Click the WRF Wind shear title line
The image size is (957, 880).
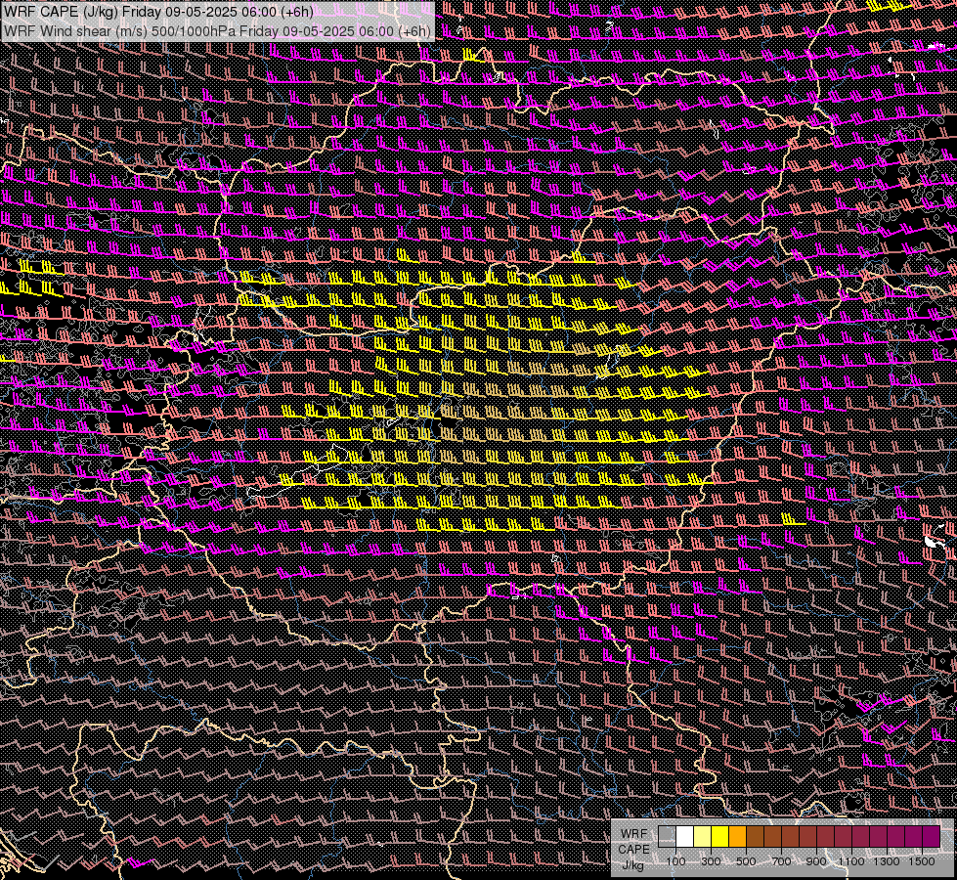click(x=217, y=30)
